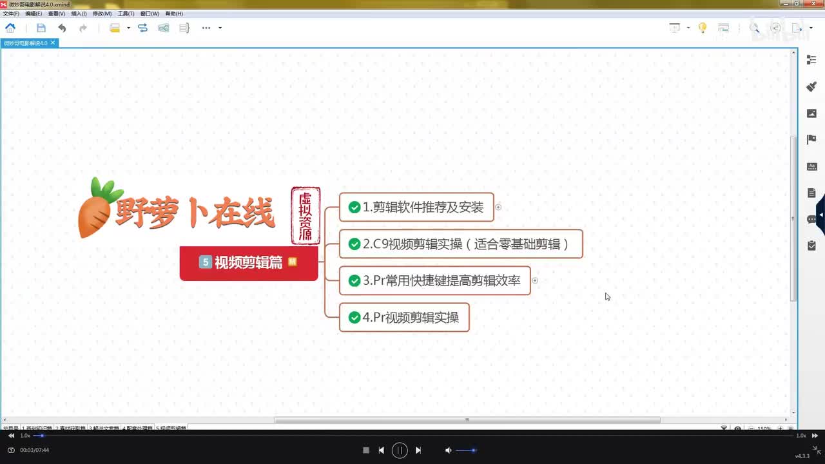Select topic 1.剪辑软件推荐及安装
The width and height of the screenshot is (825, 464).
tap(416, 207)
